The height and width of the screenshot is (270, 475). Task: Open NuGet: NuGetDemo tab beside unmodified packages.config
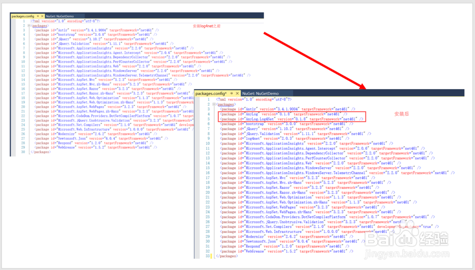click(60, 16)
